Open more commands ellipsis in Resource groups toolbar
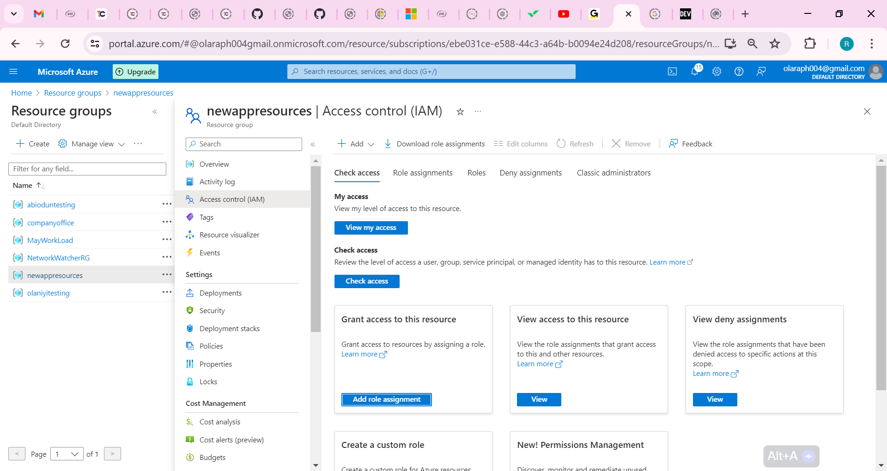The image size is (887, 471). pyautogui.click(x=138, y=144)
